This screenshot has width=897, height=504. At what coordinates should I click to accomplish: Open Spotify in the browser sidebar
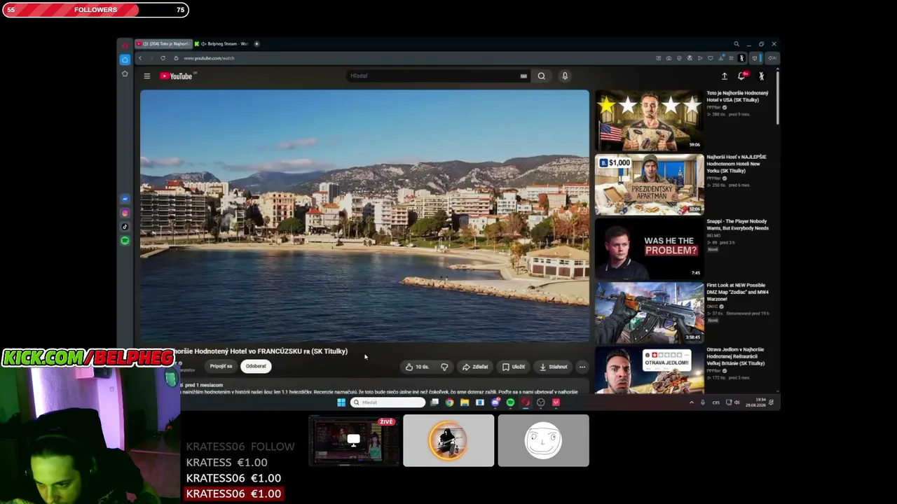[125, 241]
